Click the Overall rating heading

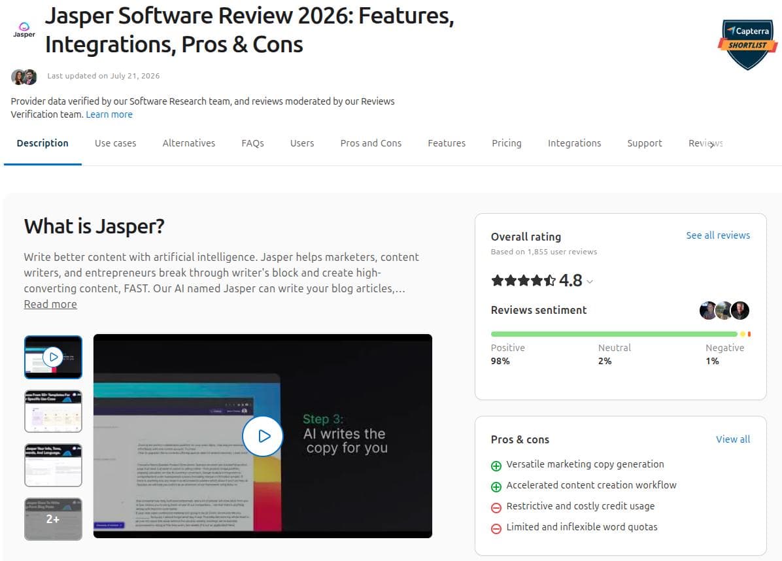pos(526,237)
